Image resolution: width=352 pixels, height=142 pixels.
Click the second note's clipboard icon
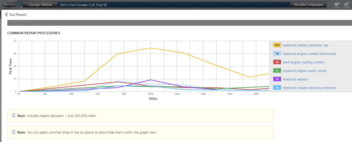[14, 132]
